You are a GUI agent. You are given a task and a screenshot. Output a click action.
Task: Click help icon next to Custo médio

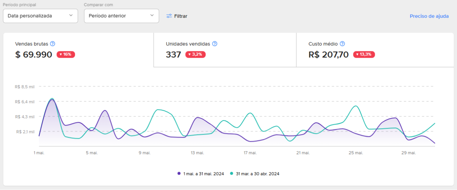[x=342, y=44]
